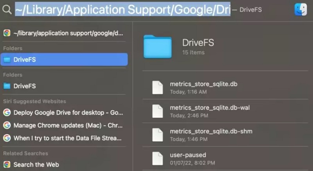Open Deploy Google Drive for desktop website

pyautogui.click(x=64, y=113)
